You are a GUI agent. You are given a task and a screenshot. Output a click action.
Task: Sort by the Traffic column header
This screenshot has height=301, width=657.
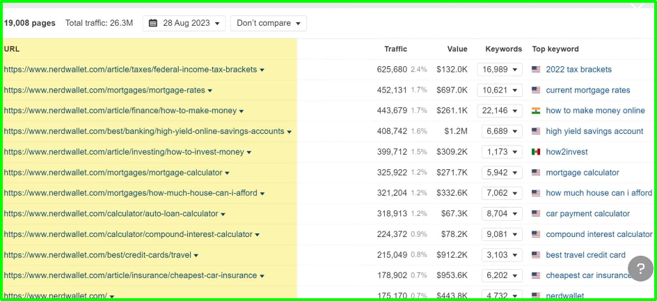[x=395, y=49]
